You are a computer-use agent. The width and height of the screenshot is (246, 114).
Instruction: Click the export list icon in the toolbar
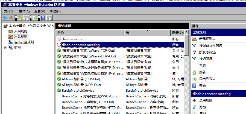(x=34, y=18)
